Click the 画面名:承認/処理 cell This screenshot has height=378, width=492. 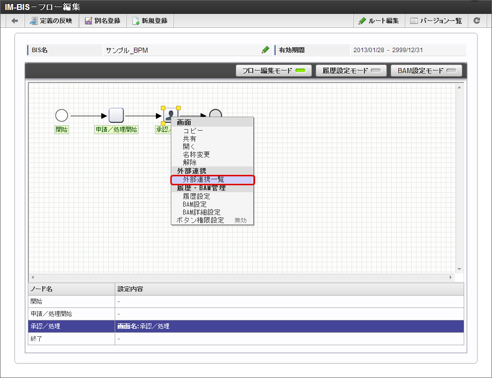289,326
